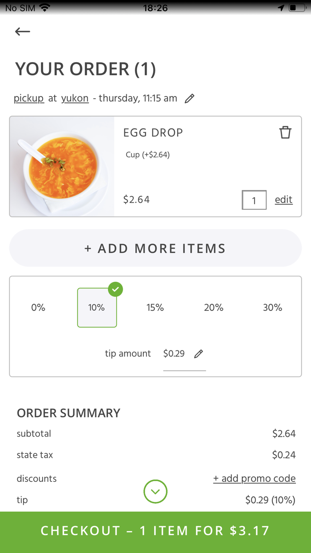Tap the location arrow in status bar
This screenshot has width=311, height=553.
point(281,8)
